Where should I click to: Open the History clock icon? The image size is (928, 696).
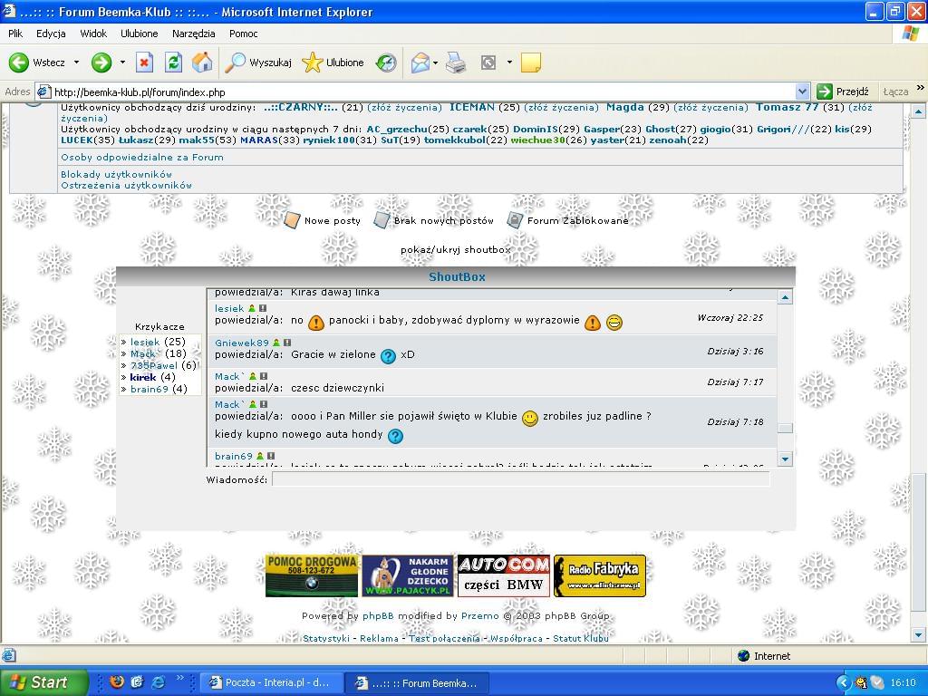[x=386, y=63]
